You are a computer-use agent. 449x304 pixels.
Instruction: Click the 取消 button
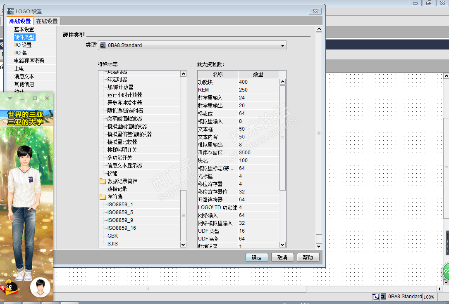click(x=282, y=257)
